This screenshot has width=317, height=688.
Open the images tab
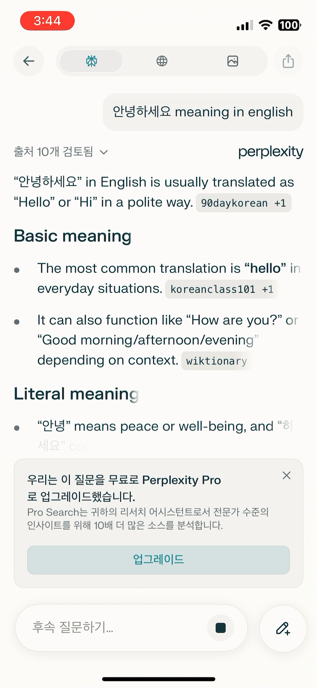(x=233, y=61)
